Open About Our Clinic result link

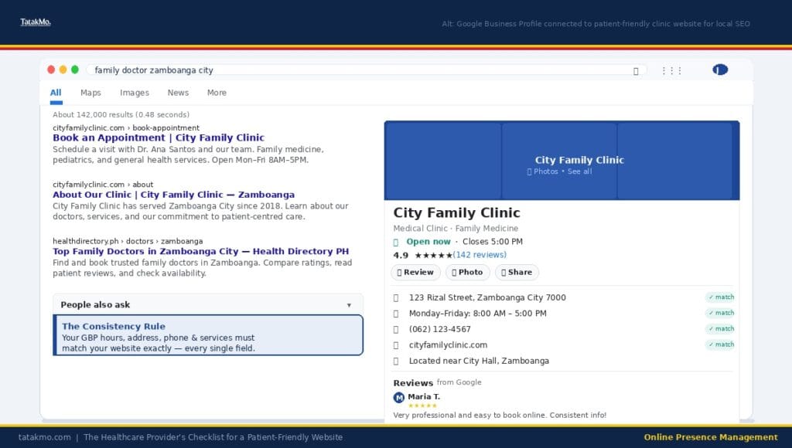(174, 195)
